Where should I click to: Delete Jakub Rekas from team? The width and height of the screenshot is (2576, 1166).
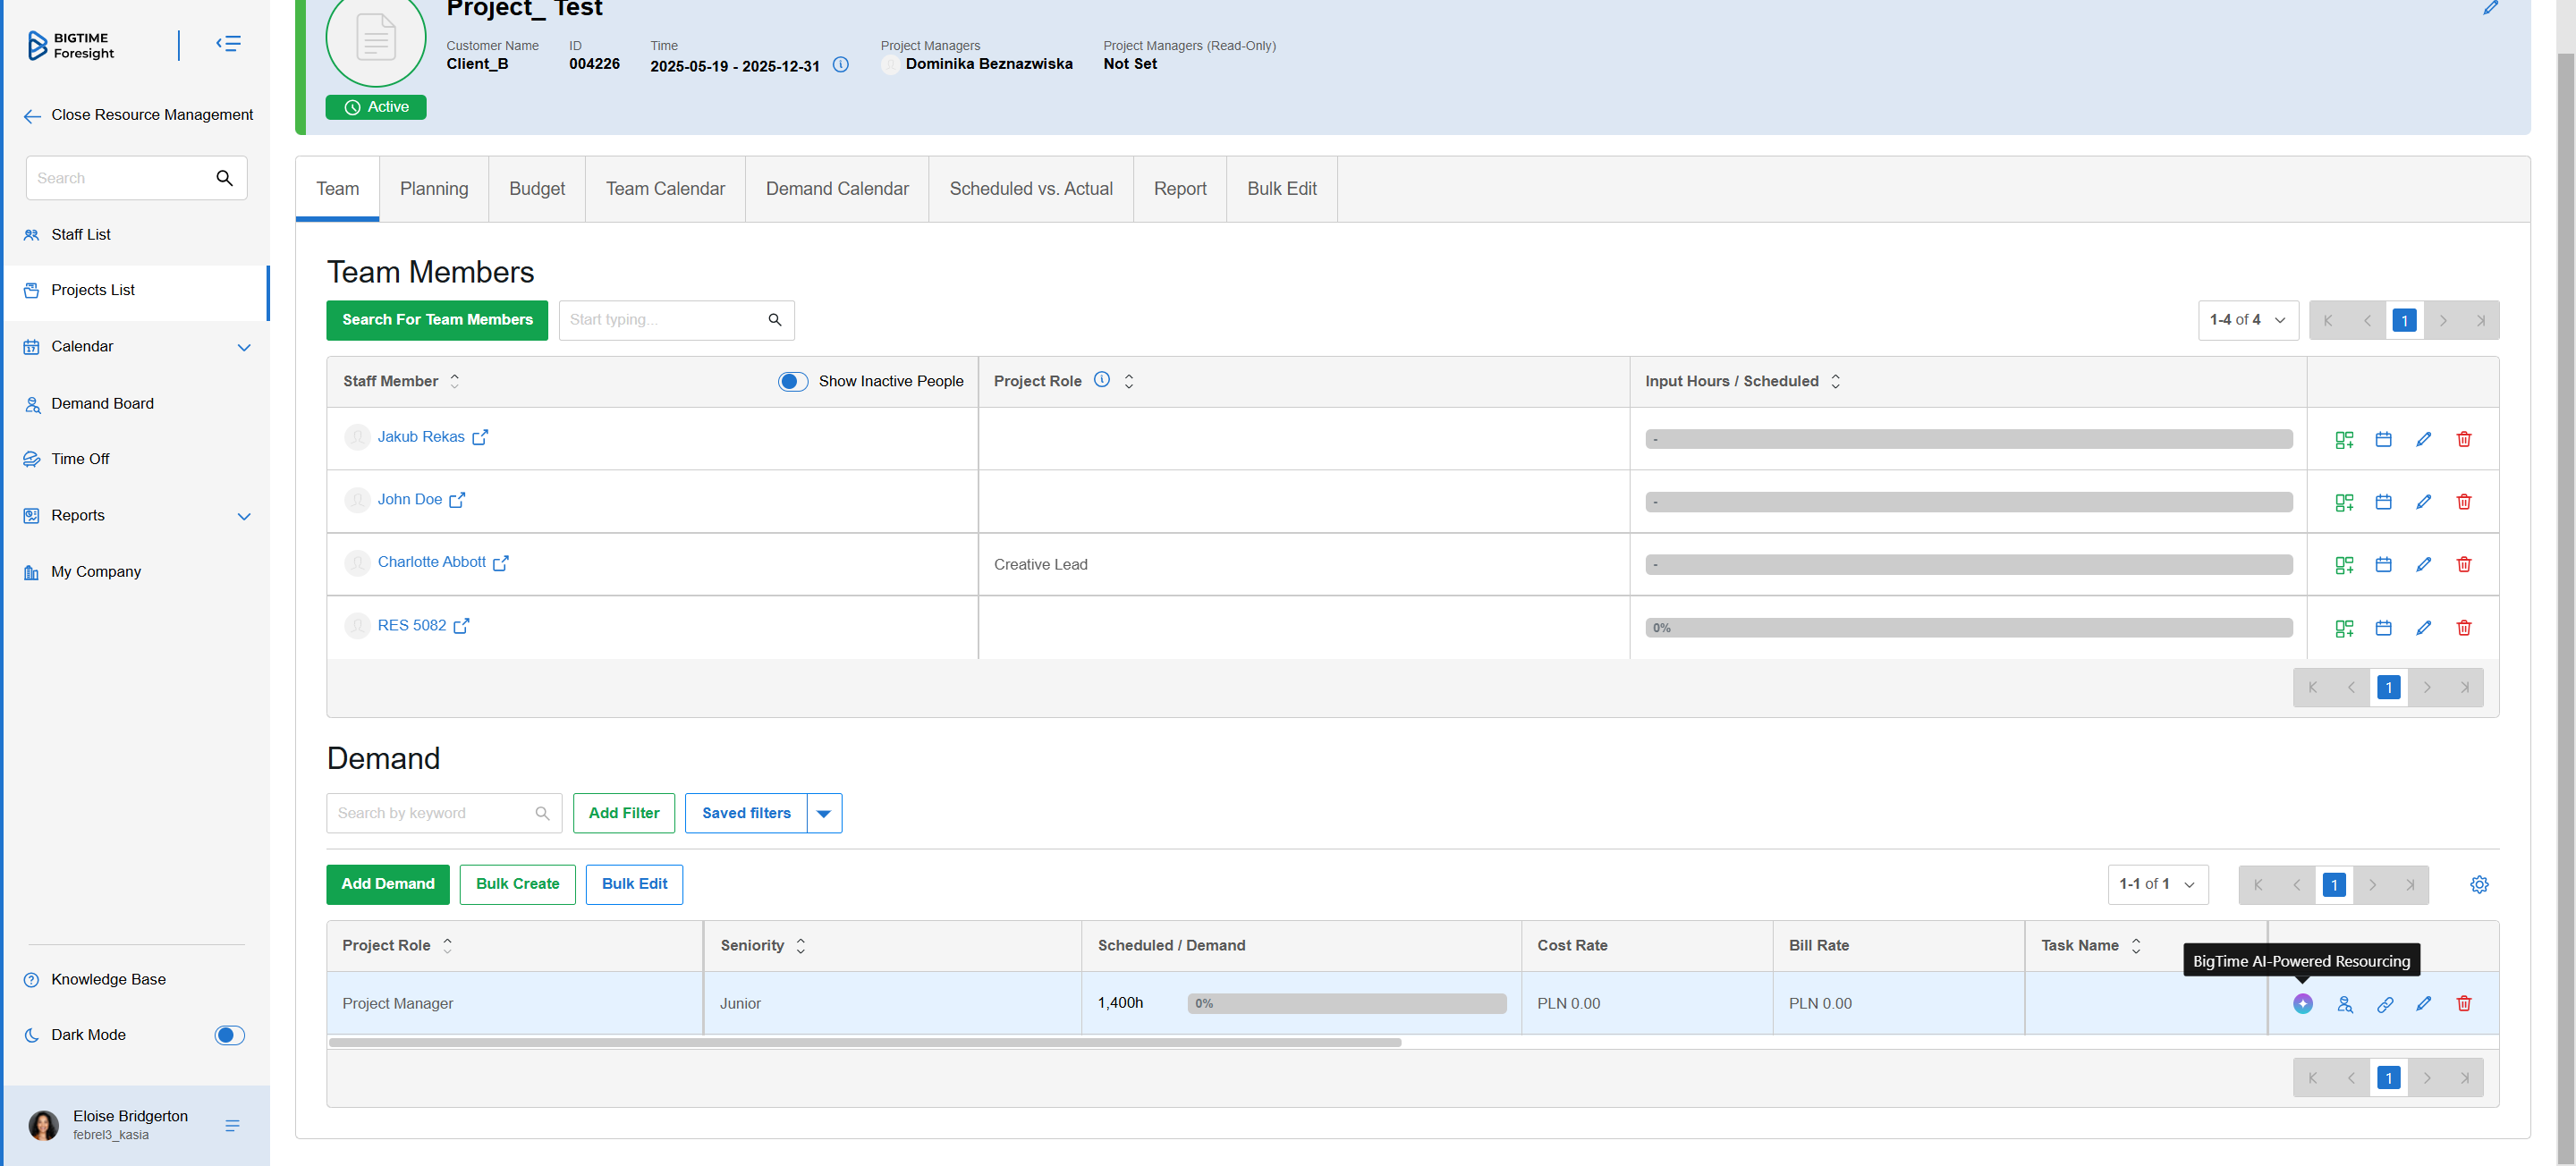(2464, 440)
